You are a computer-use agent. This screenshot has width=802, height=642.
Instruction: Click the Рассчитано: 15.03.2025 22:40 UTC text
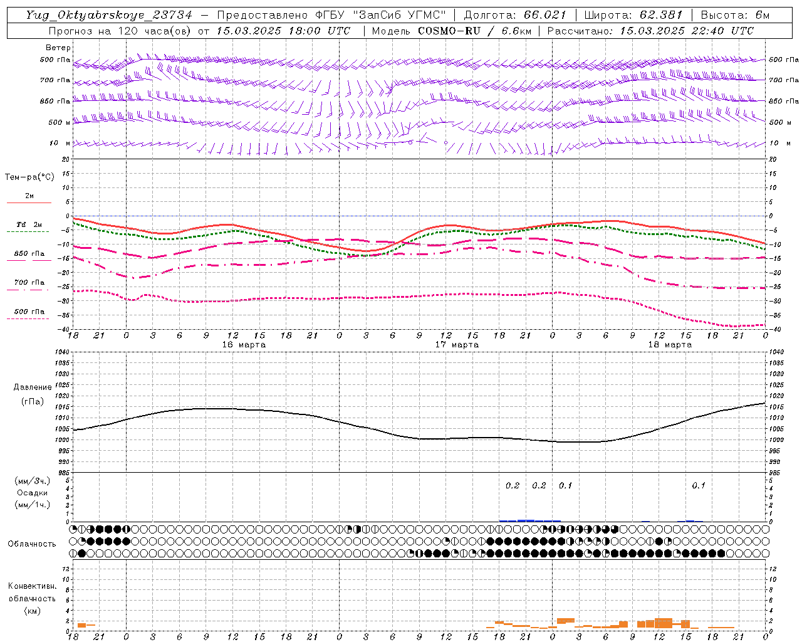[x=650, y=30]
